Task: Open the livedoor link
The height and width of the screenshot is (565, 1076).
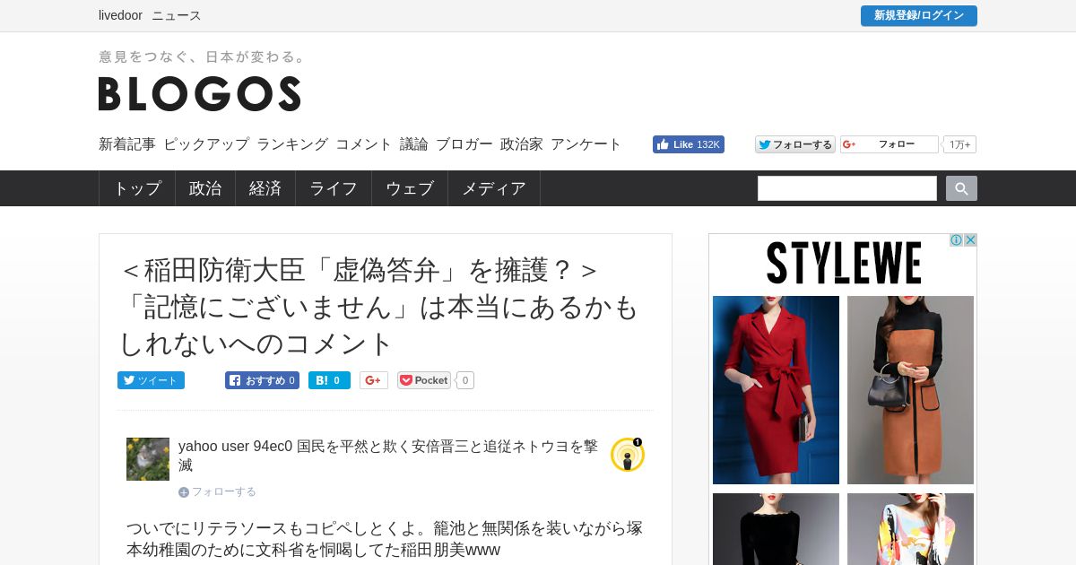Action: (120, 15)
